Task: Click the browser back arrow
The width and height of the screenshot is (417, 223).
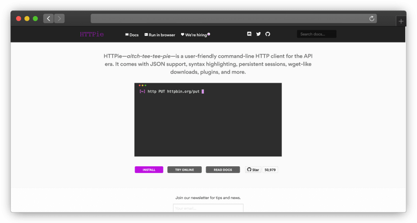Action: click(x=48, y=18)
